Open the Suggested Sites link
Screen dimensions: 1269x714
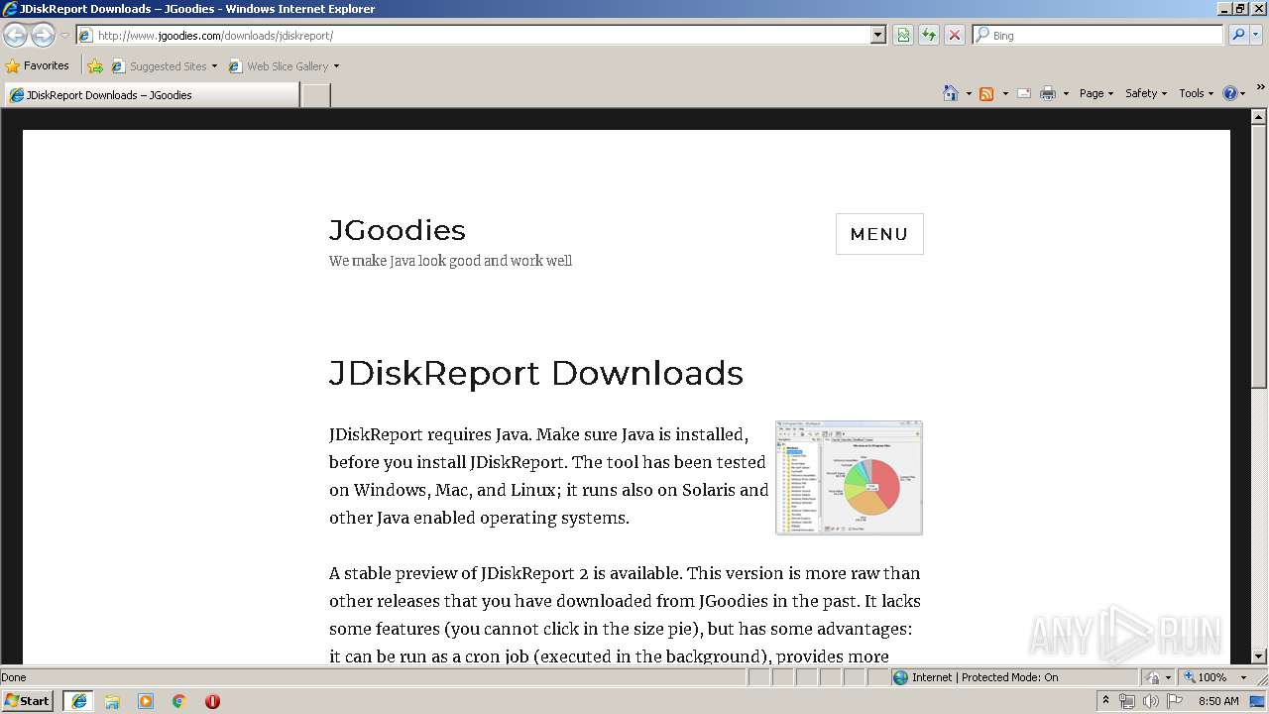click(x=164, y=66)
